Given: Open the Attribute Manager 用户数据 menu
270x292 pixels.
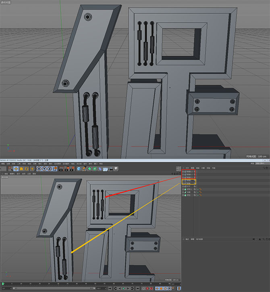Looking at the screenshot, I should [x=199, y=239].
